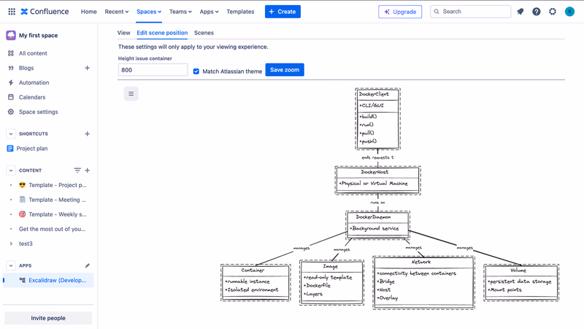Go to the Home menu item

click(88, 12)
